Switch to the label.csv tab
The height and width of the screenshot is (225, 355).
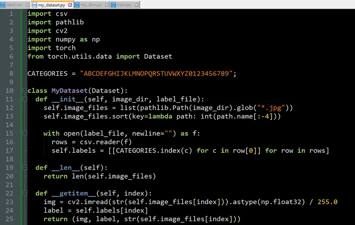point(15,5)
